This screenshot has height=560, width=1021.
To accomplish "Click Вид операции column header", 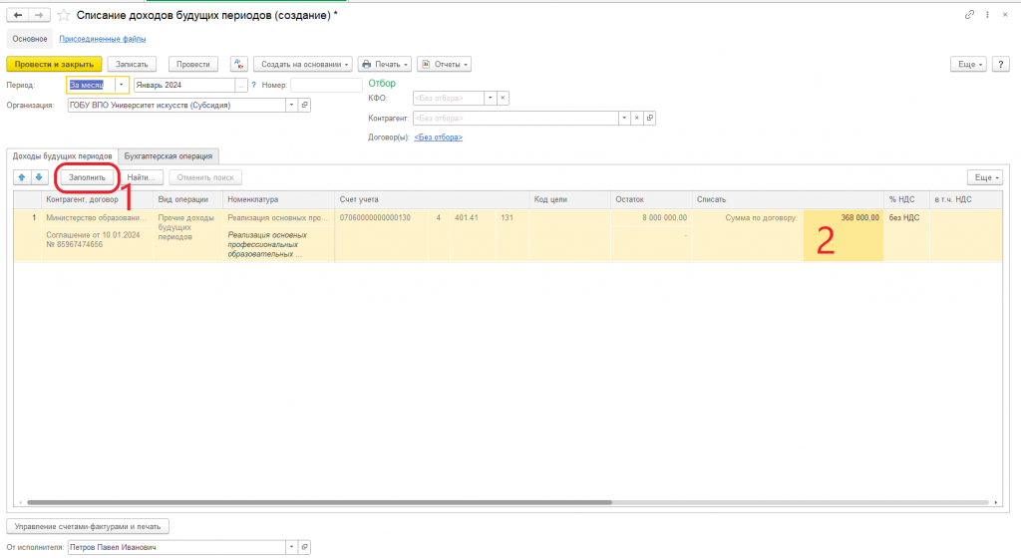I will 187,199.
